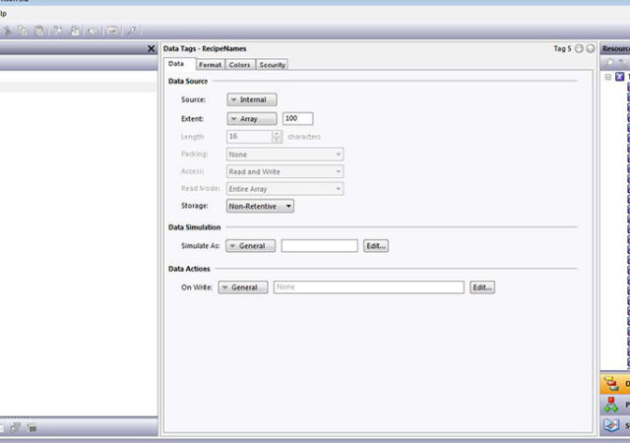Open the Programs category with diamond icon
630x443 pixels.
pyautogui.click(x=611, y=405)
